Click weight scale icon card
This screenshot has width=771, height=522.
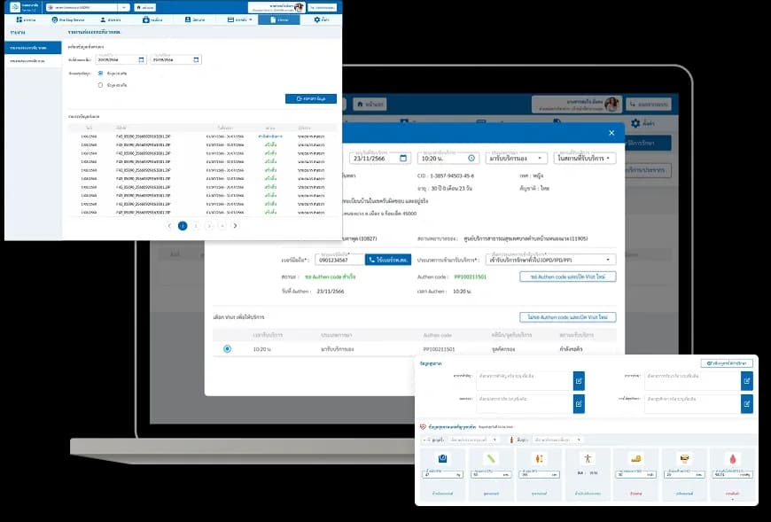pos(442,458)
